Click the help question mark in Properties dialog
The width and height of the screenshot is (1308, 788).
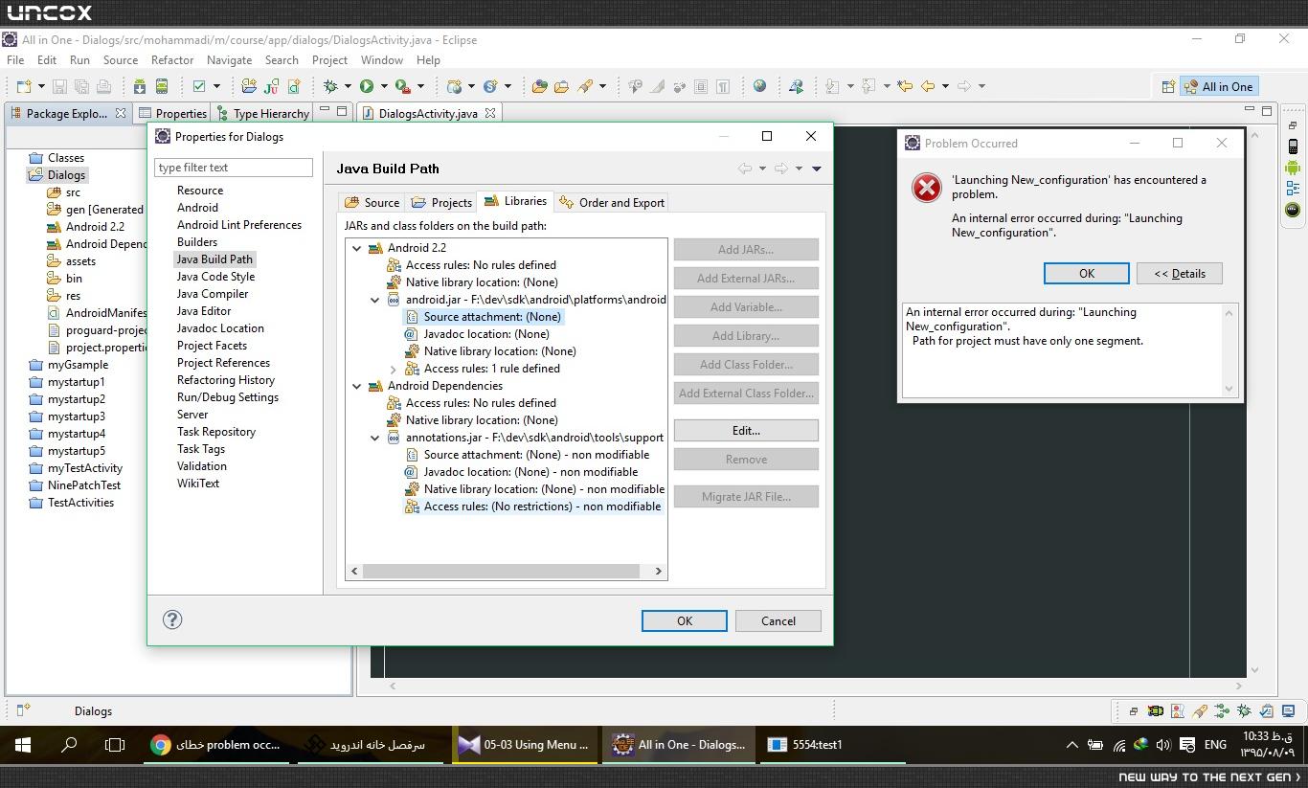[172, 619]
